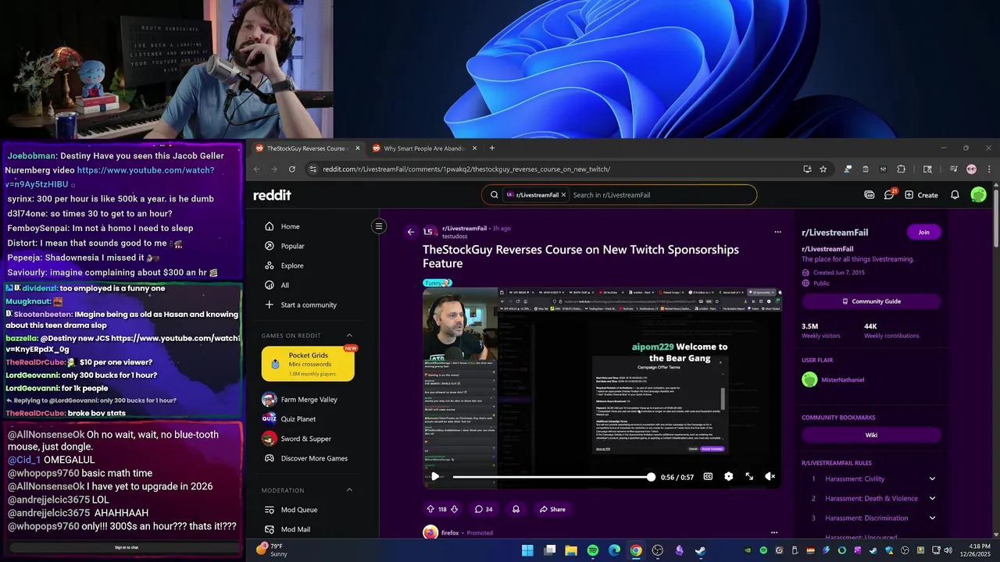Reload the Reddit page
Screen dimensions: 1000x562
click(292, 169)
